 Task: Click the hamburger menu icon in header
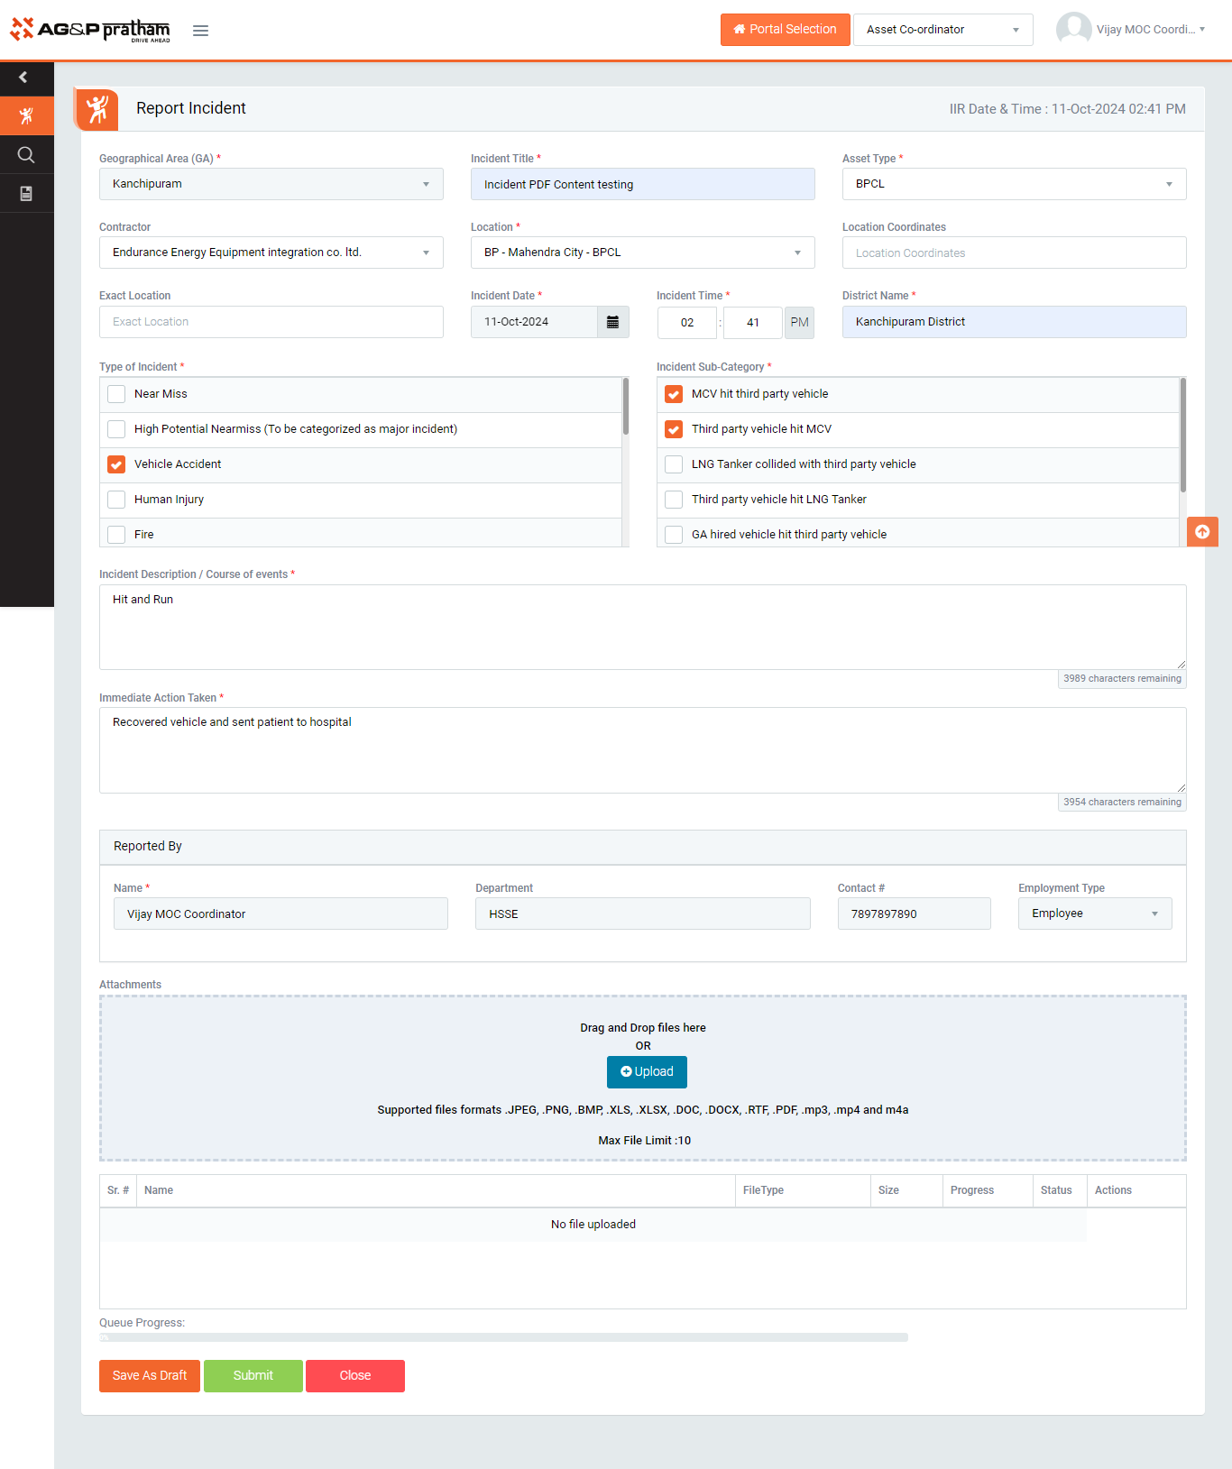click(200, 31)
